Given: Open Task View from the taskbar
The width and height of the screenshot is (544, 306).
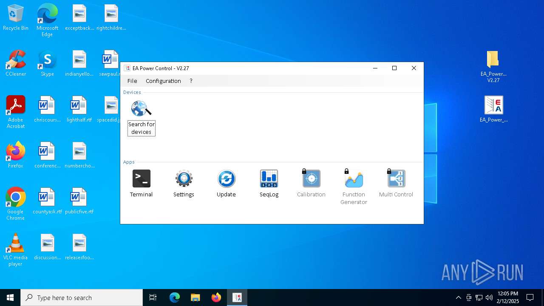Looking at the screenshot, I should pos(153,297).
